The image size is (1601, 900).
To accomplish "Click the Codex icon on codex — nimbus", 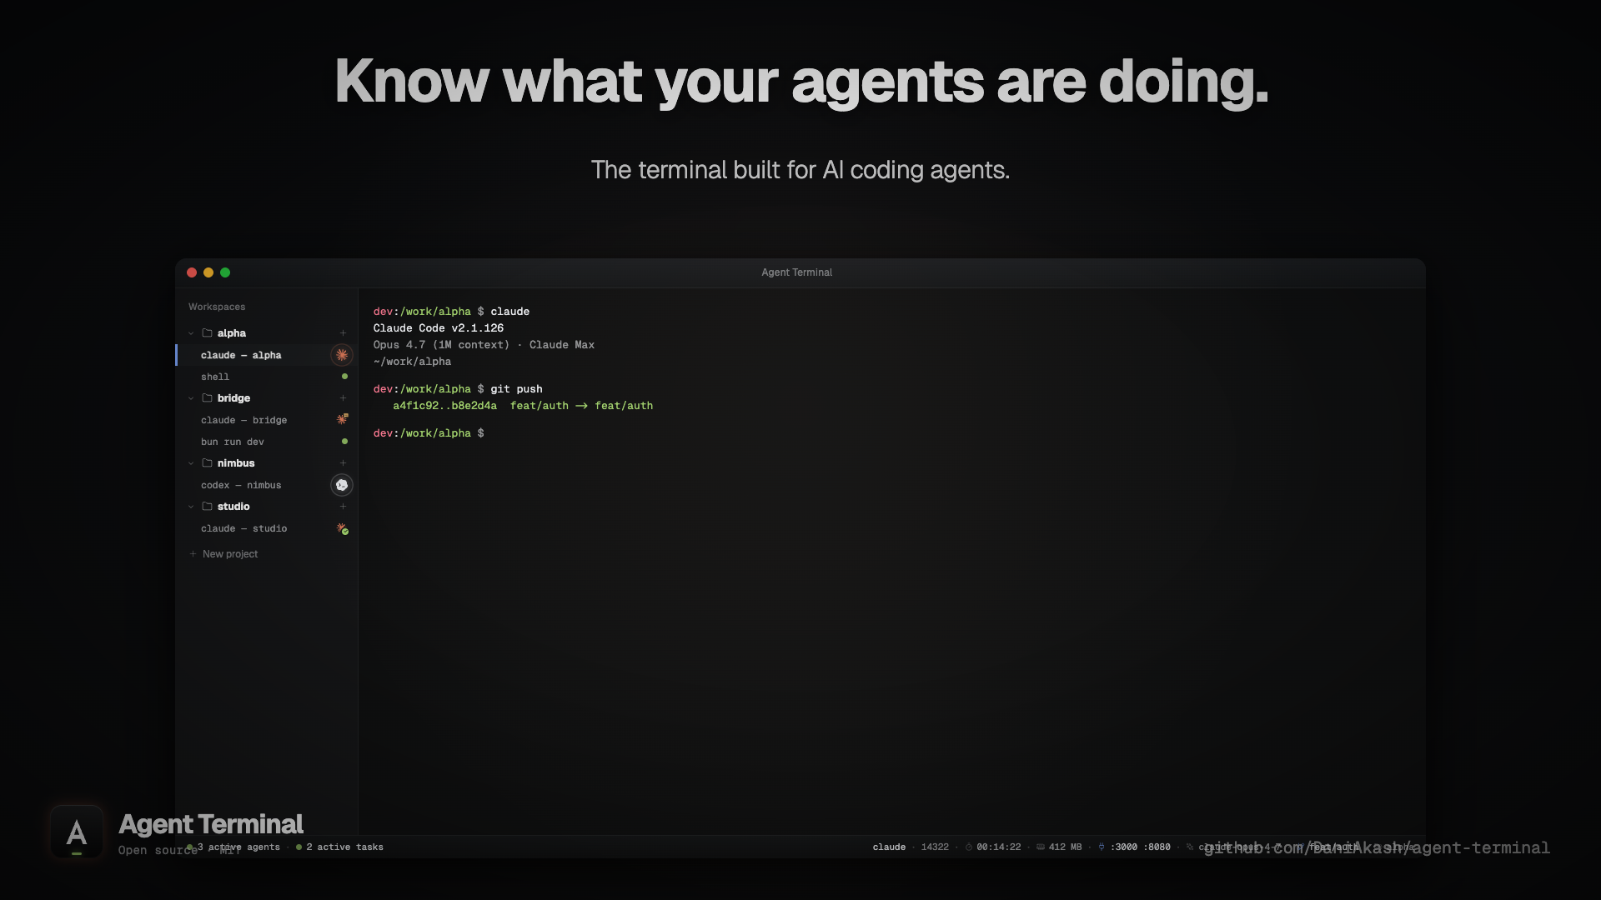I will 342,485.
